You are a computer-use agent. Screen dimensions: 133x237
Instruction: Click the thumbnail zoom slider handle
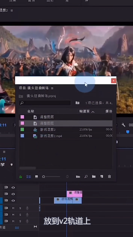click(43, 177)
